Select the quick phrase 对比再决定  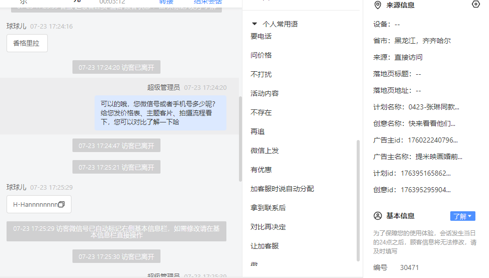tap(268, 227)
